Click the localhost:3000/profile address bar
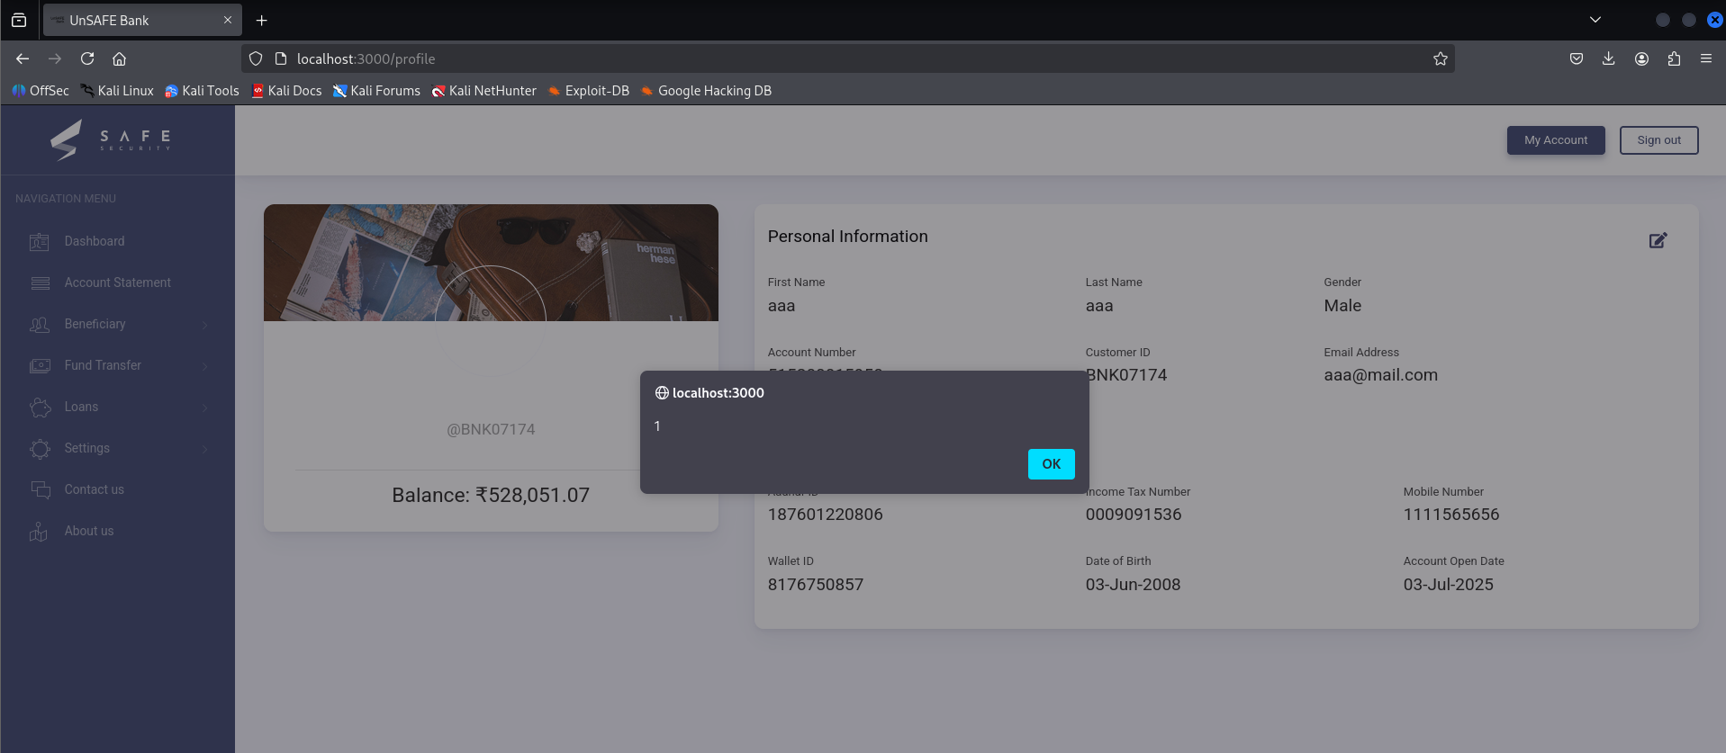1726x753 pixels. click(810, 58)
